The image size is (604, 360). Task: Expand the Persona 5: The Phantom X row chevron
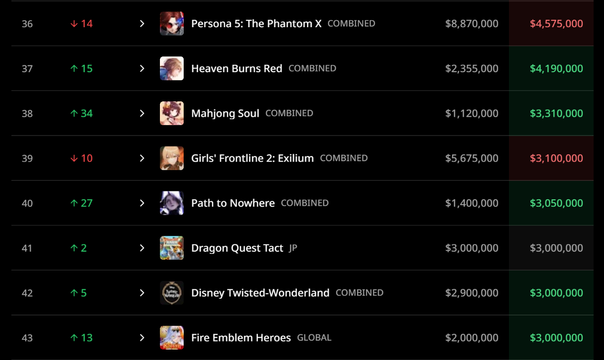(142, 24)
